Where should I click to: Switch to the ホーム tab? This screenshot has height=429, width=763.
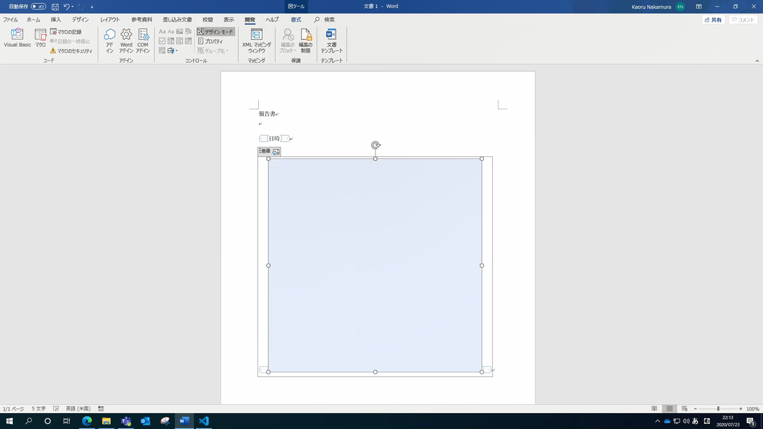33,20
